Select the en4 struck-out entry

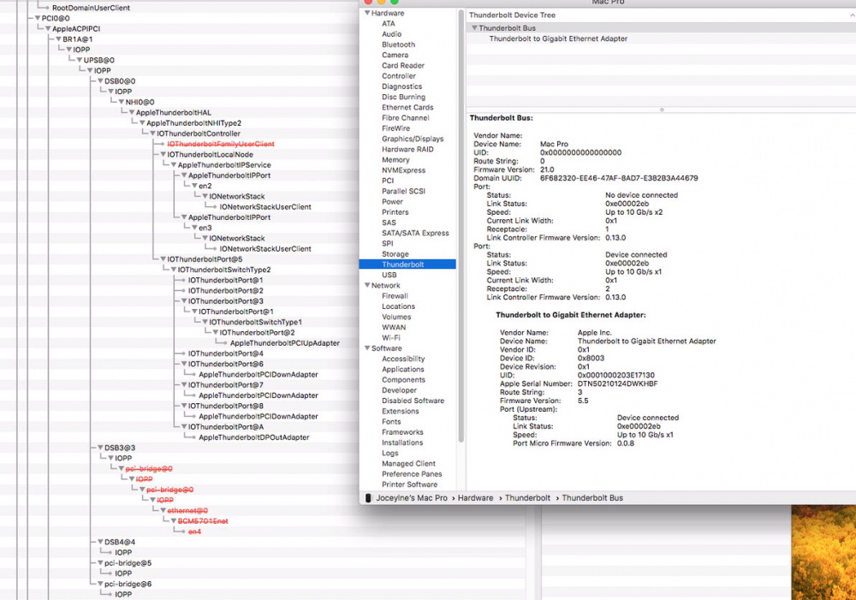point(194,532)
